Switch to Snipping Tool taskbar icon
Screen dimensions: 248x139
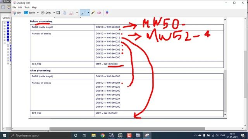[x=147, y=136]
